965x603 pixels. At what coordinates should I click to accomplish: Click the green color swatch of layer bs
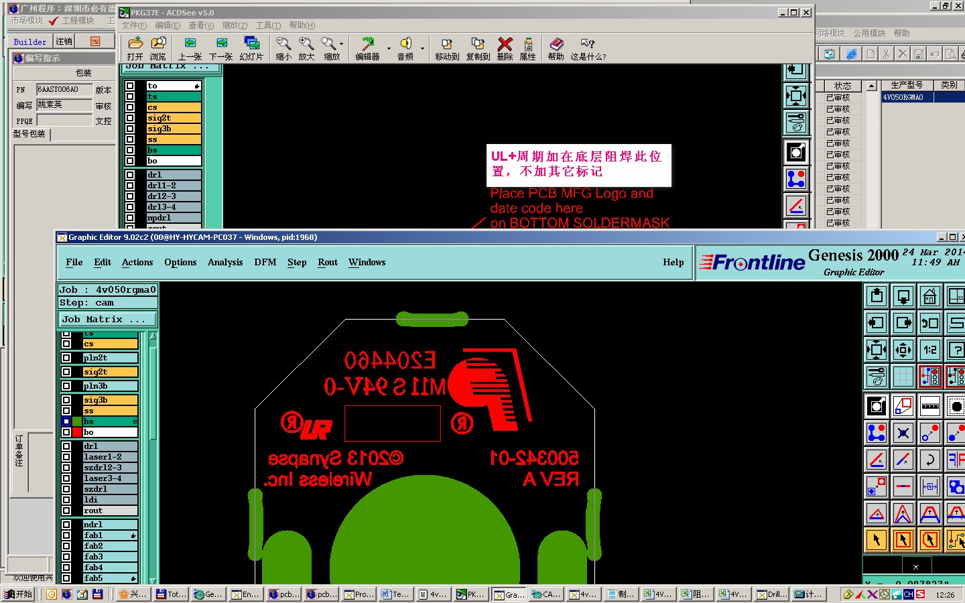pos(77,421)
